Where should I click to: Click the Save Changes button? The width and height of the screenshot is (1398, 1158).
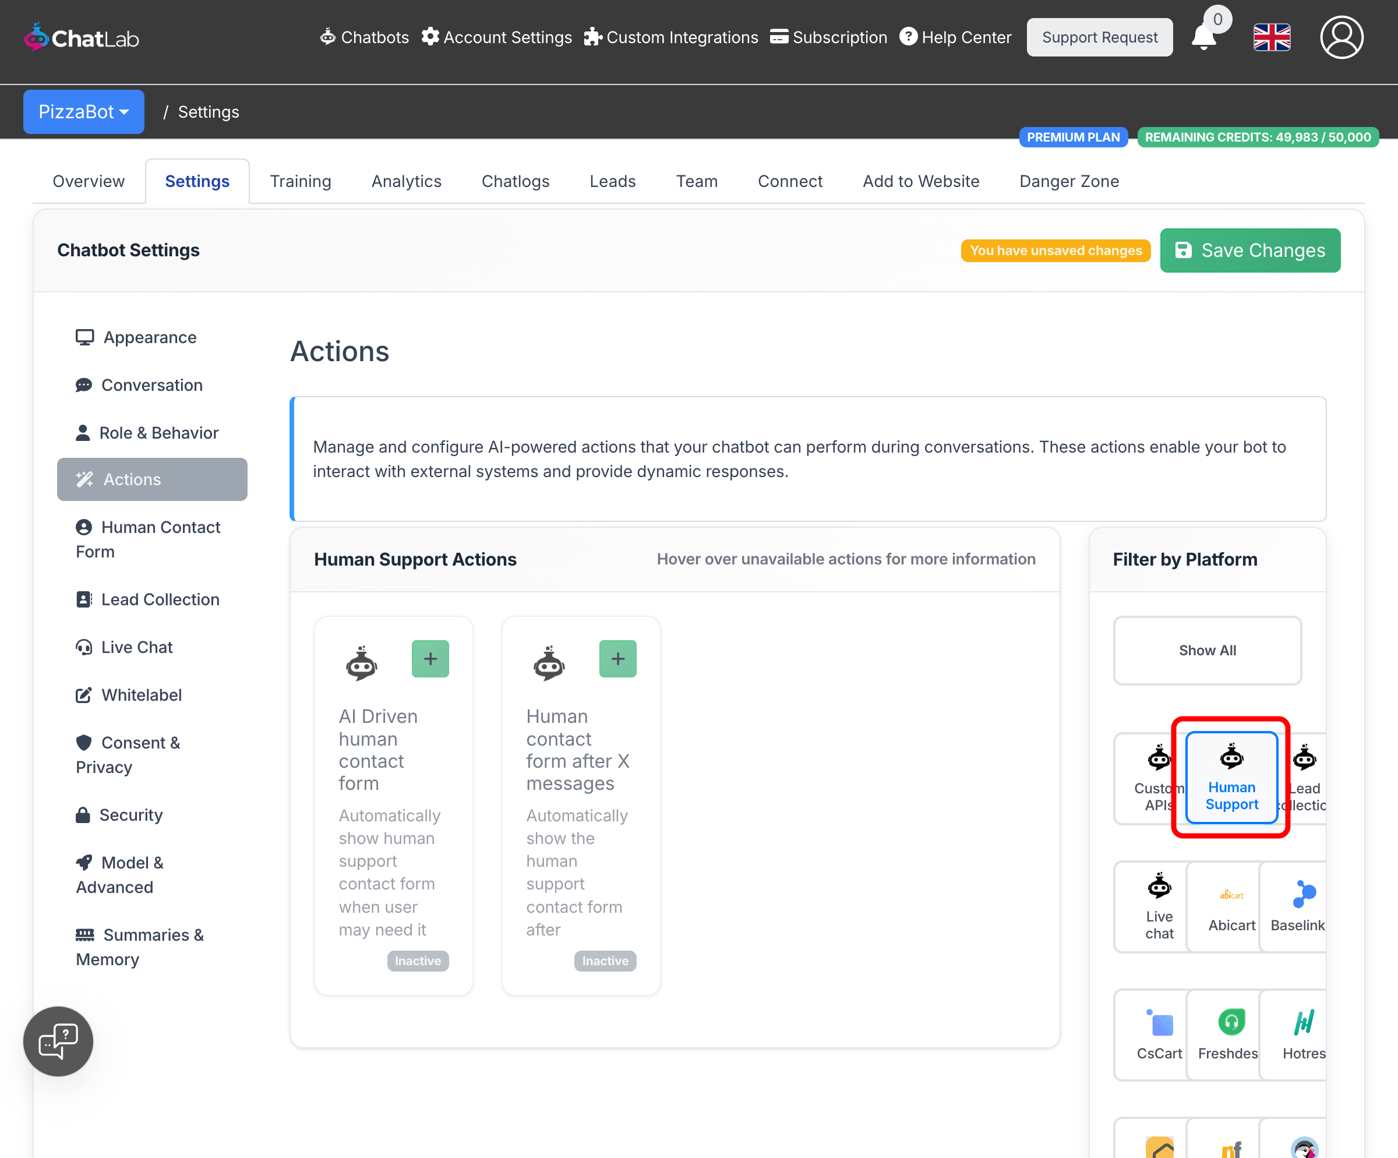1249,250
